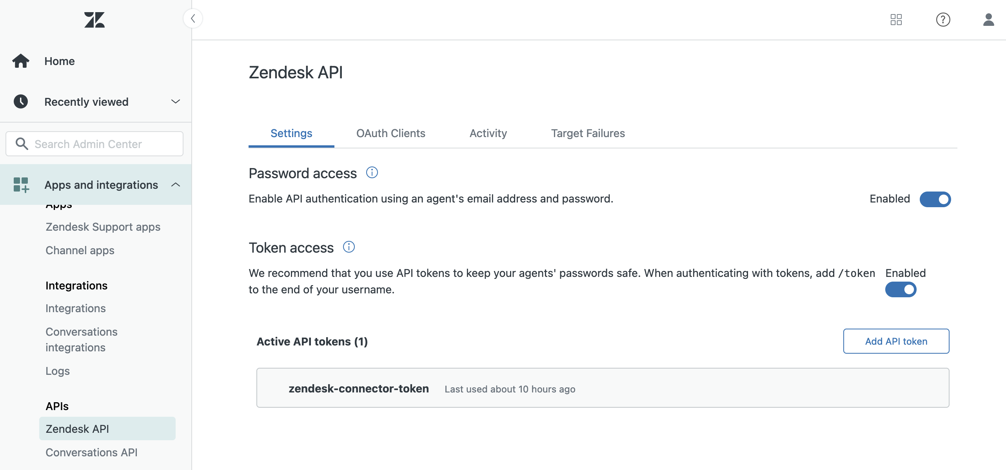Click the Apps and integrations grid icon

[20, 184]
